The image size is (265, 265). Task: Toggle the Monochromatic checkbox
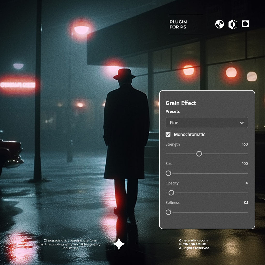click(168, 134)
